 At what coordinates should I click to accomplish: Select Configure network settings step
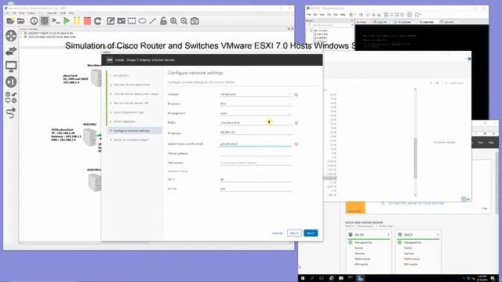click(134, 131)
